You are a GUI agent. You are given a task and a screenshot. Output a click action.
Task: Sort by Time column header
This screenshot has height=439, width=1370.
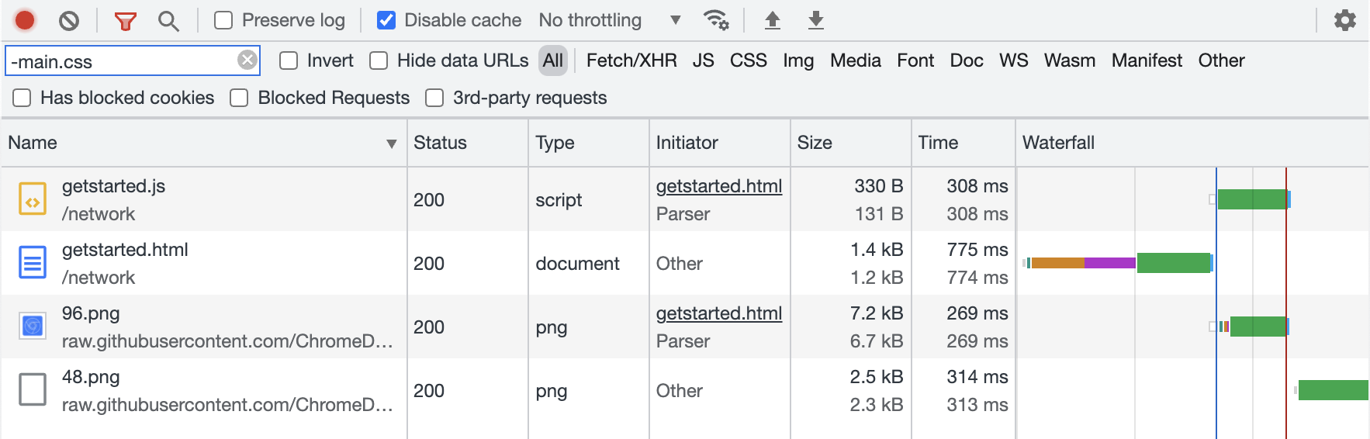click(963, 143)
